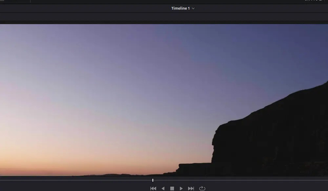Begin playback of Timeline 1
The image size is (328, 191).
[x=181, y=188]
